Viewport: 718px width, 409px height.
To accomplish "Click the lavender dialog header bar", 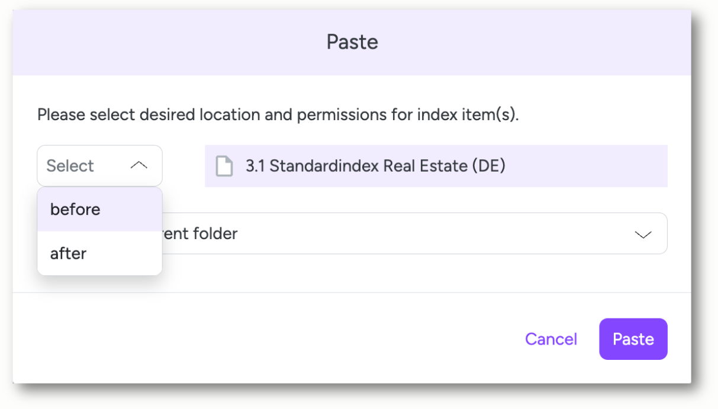I will click(352, 43).
